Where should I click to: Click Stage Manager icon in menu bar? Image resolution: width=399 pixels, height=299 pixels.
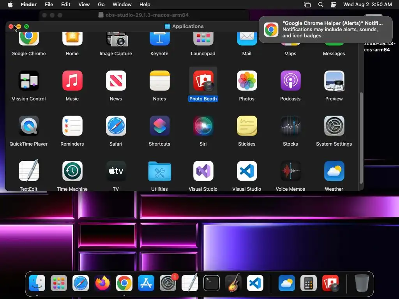click(x=307, y=5)
